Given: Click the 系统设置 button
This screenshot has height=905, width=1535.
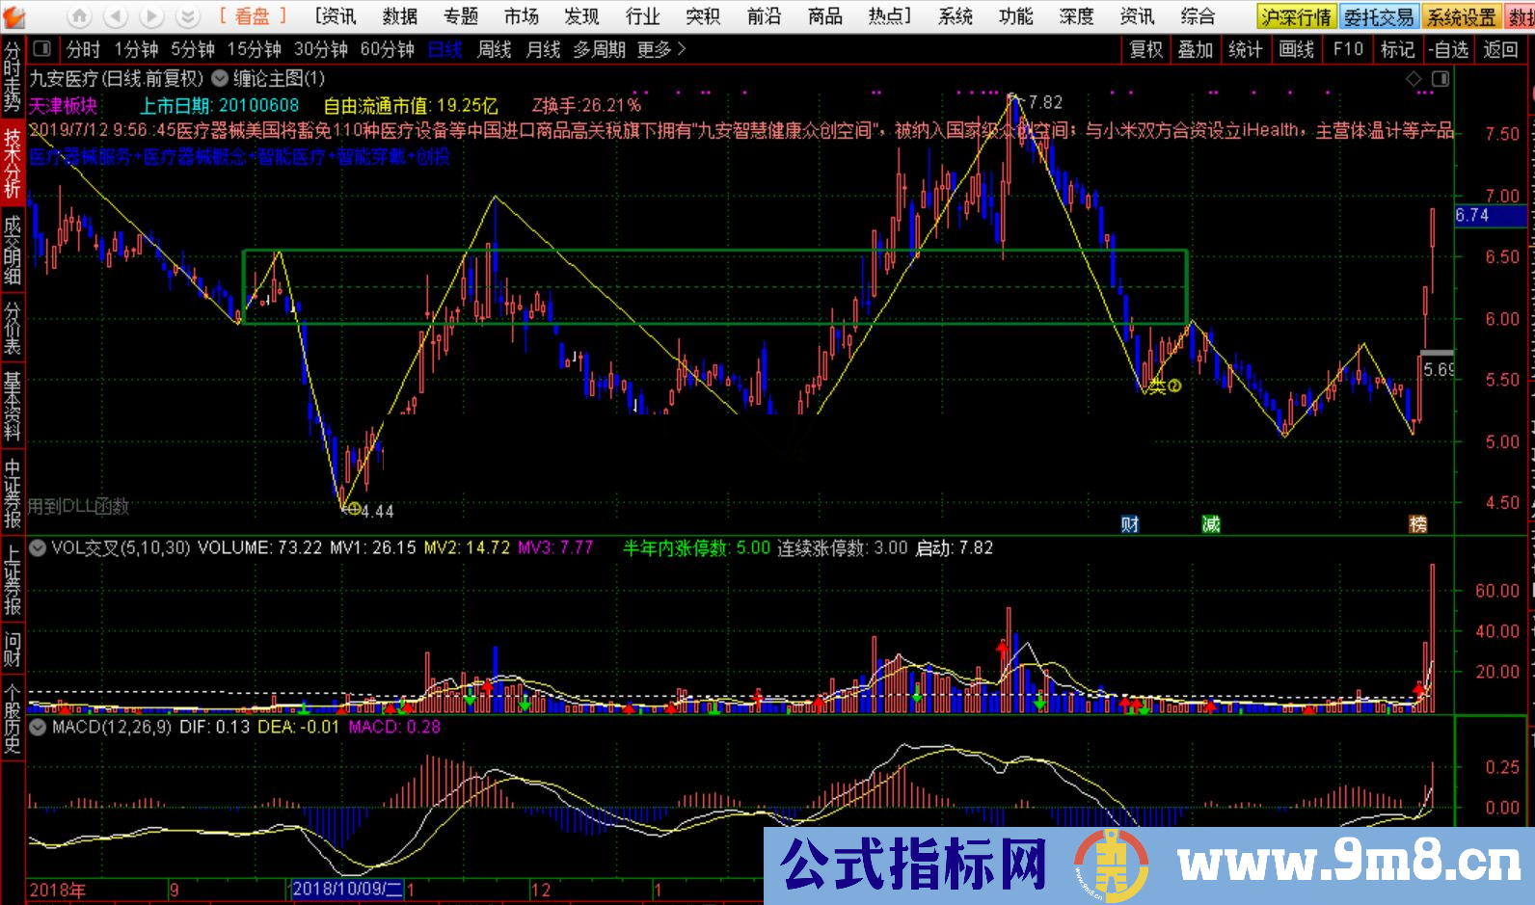Looking at the screenshot, I should coord(1462,17).
